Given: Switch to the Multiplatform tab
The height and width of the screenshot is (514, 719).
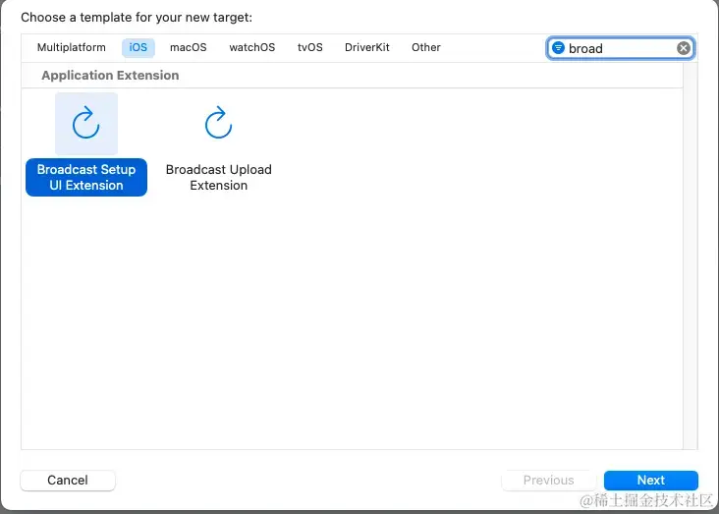Looking at the screenshot, I should (72, 48).
